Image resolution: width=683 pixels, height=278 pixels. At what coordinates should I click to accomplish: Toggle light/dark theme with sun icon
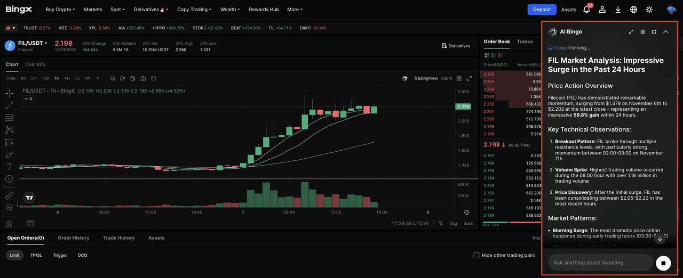(649, 10)
